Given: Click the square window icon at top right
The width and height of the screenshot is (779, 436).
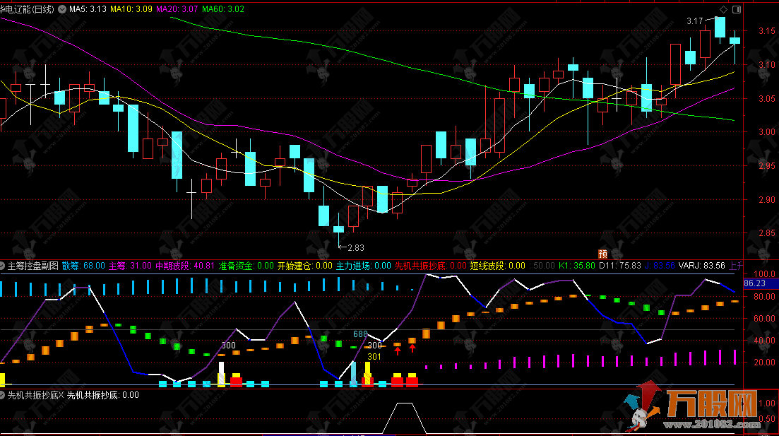Looking at the screenshot, I should pyautogui.click(x=737, y=9).
